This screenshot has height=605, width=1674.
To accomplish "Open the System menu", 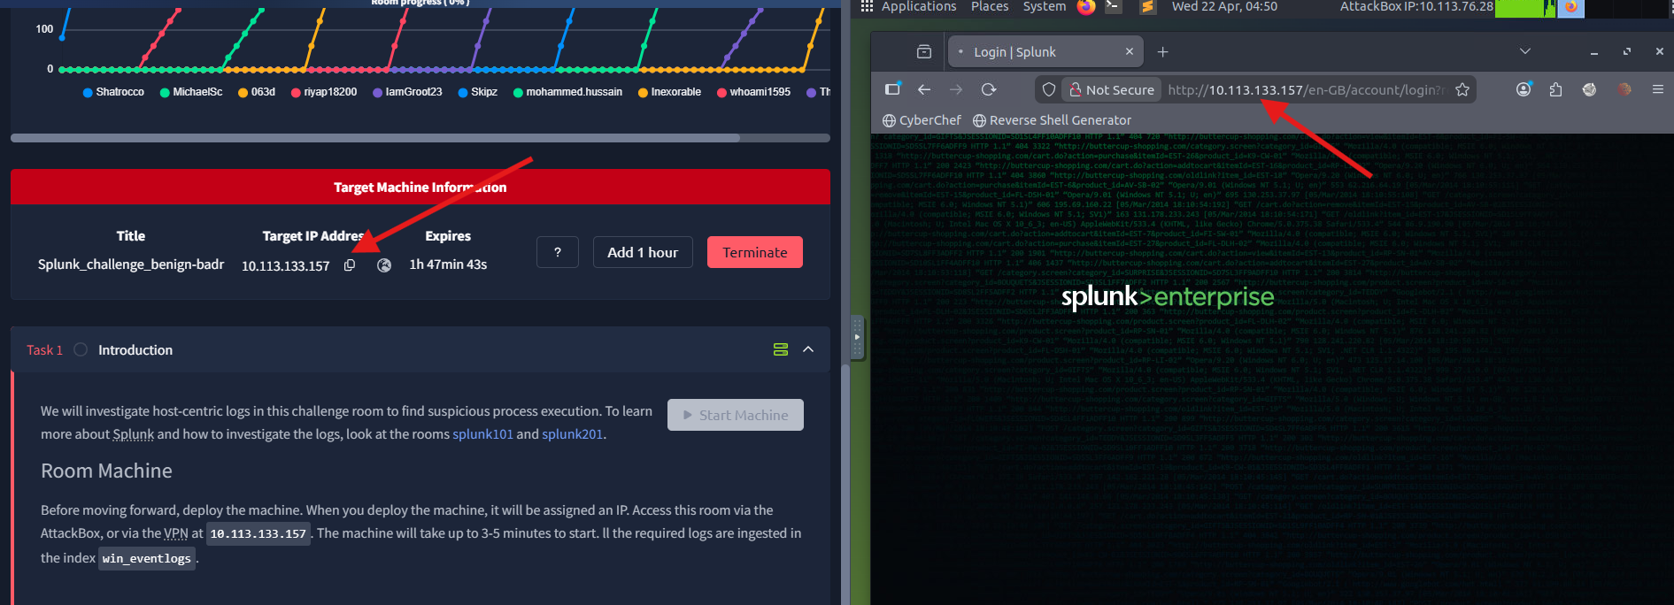I will pyautogui.click(x=1045, y=6).
